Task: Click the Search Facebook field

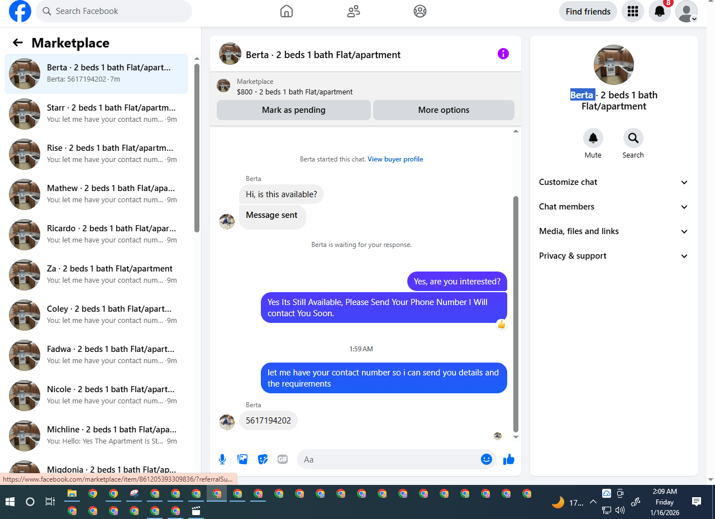Action: (x=114, y=11)
